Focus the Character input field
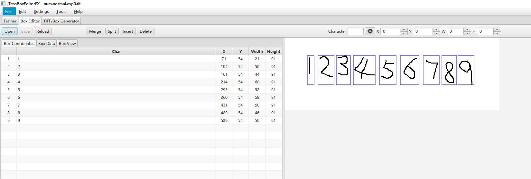 point(355,31)
